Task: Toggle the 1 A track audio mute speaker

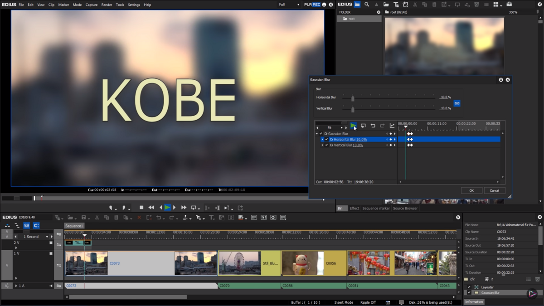Action: [51, 286]
